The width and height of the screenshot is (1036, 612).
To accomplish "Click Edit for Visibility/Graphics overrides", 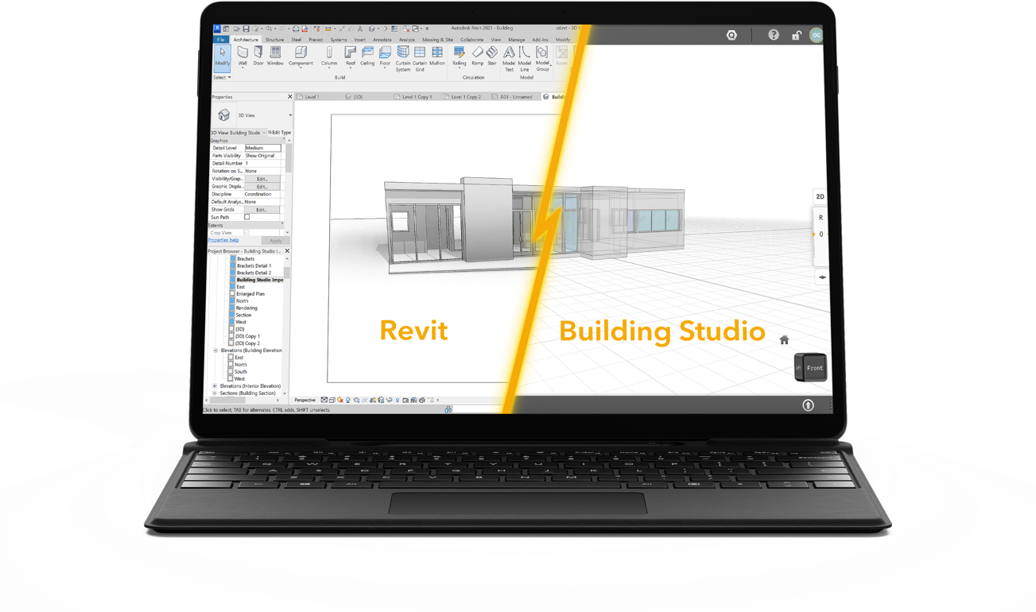I will coord(262,179).
